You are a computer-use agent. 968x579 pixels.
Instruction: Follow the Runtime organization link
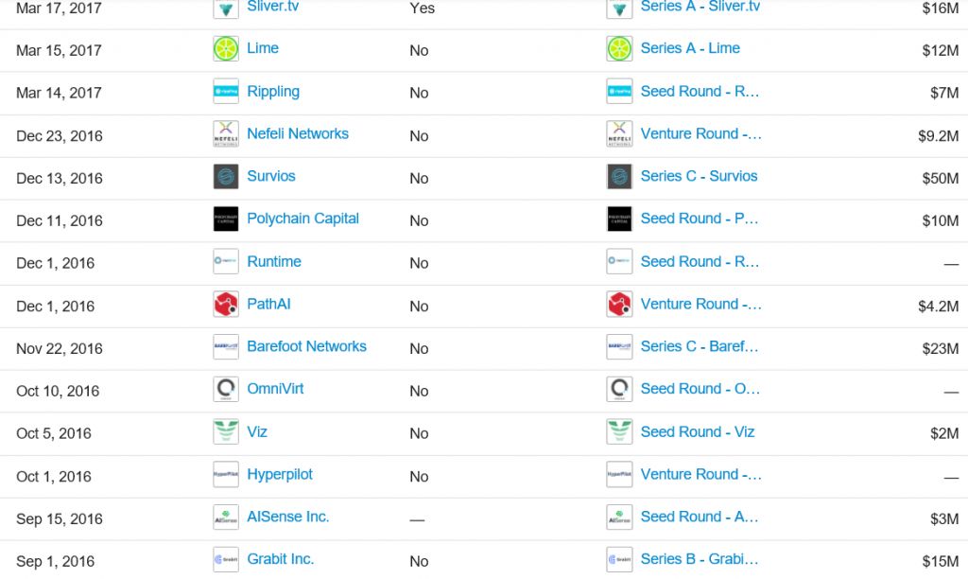tap(274, 262)
